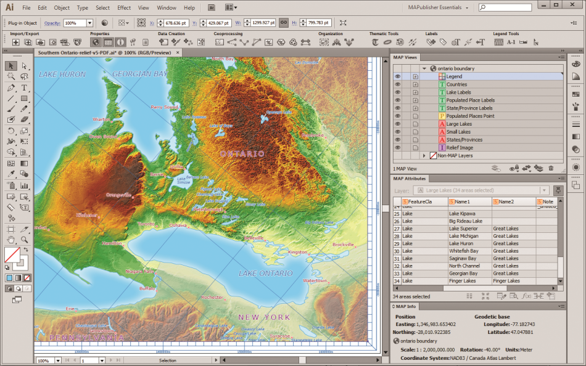Viewport: 586px width, 366px height.
Task: Open the MAPublisher Essentials workspace dropdown
Action: click(438, 8)
